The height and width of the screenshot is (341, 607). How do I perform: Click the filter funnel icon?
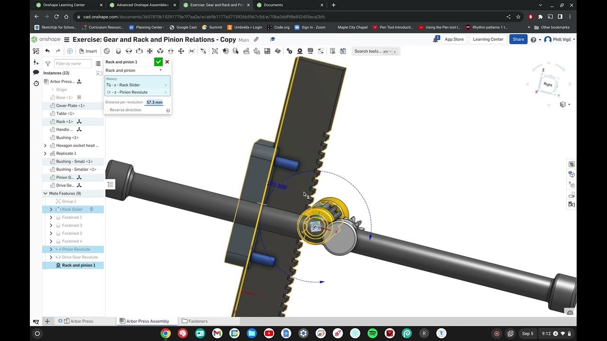pyautogui.click(x=48, y=63)
